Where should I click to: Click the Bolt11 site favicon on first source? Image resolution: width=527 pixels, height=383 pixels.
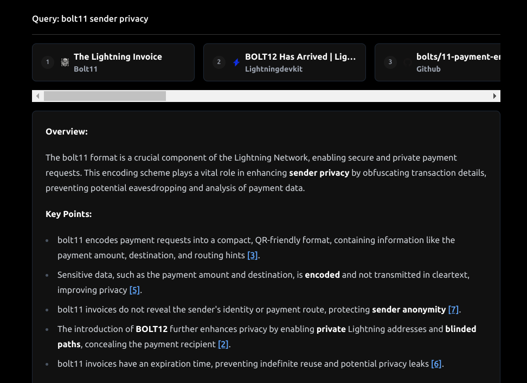pos(65,62)
